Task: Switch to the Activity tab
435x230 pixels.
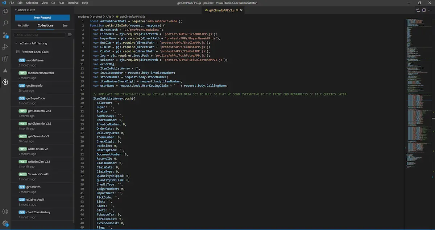Action: 23,26
